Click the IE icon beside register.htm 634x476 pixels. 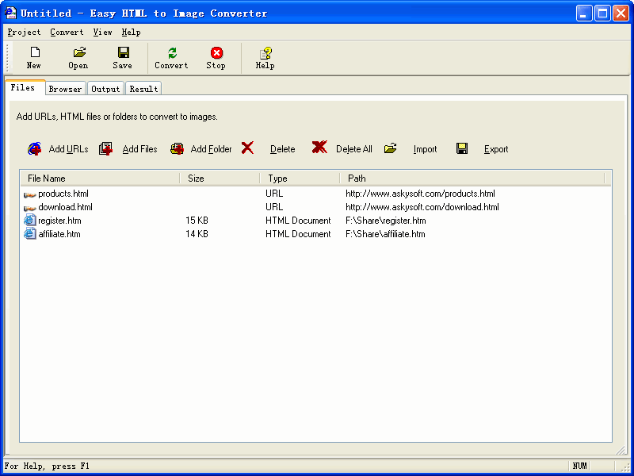click(29, 221)
